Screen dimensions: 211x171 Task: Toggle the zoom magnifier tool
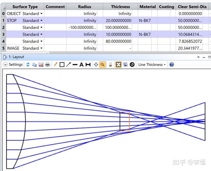pyautogui.click(x=103, y=65)
